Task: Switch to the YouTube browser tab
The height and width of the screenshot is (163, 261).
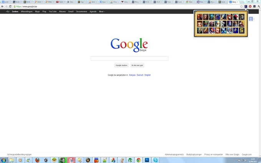Action: (60, 2)
